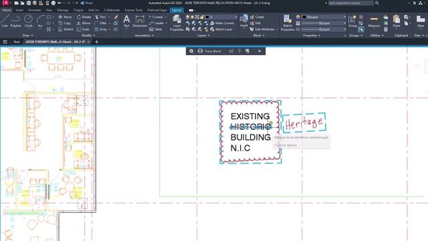Image resolution: width=428 pixels, height=241 pixels.
Task: Toggle Trace front/back in Trace toolbar
Action: [209, 51]
